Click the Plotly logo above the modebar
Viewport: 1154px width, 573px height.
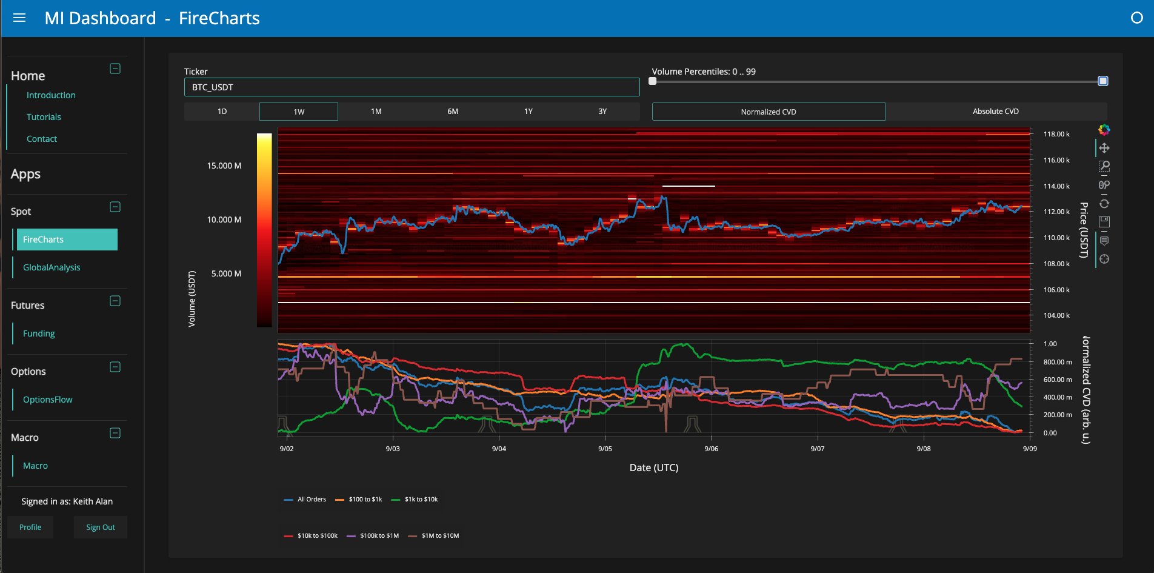(x=1105, y=129)
